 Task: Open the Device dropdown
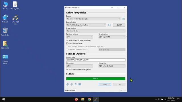93,19
